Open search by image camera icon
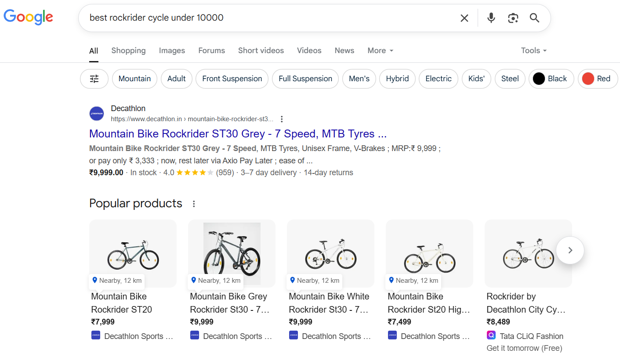620x364 pixels. click(x=513, y=18)
